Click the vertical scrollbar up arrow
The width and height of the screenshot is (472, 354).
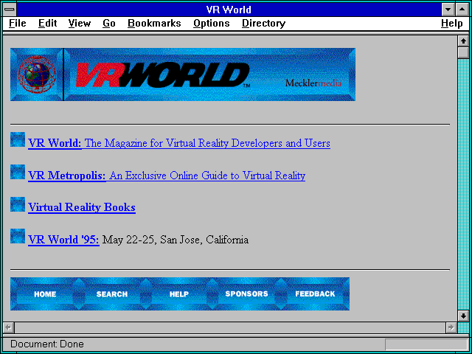click(463, 41)
